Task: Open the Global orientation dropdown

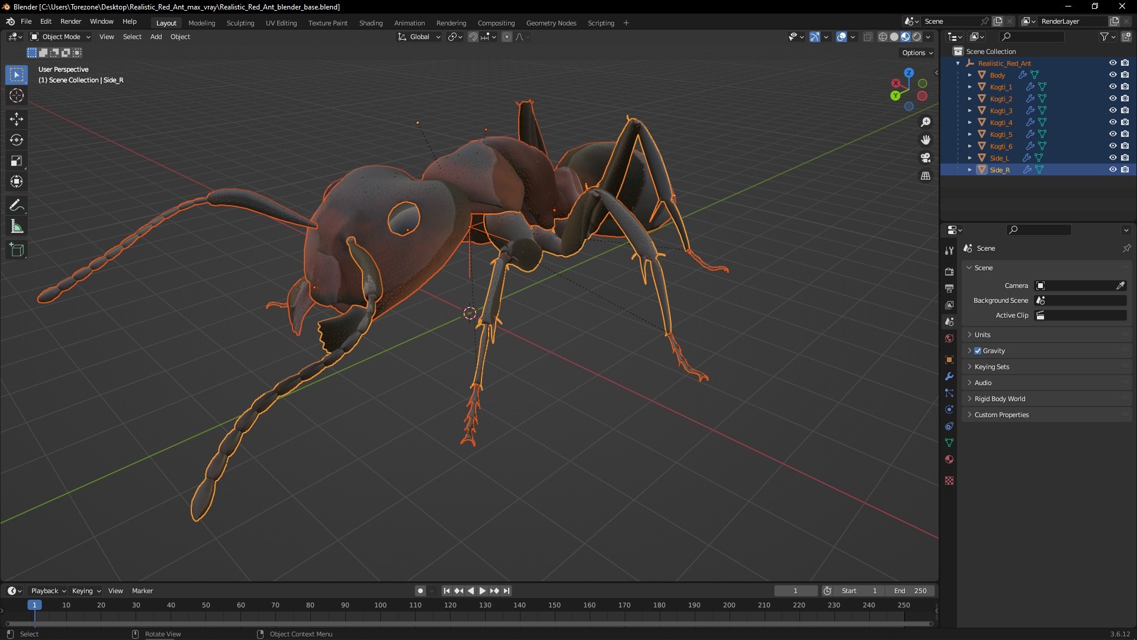Action: [419, 37]
